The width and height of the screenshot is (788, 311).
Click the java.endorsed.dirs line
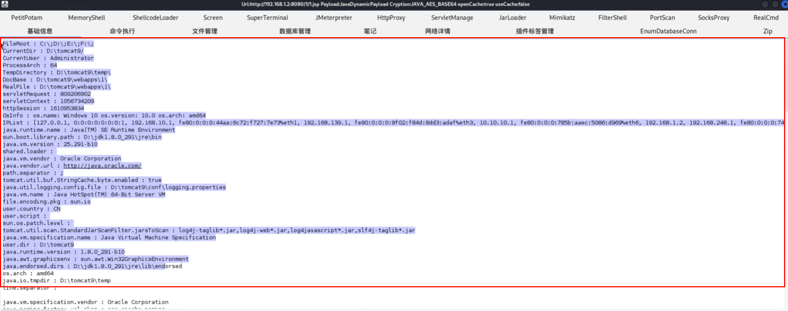(92, 266)
